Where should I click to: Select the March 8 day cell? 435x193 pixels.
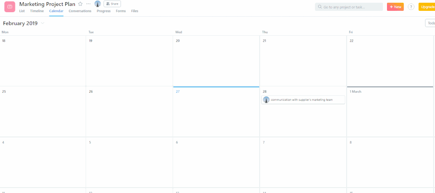(390, 162)
